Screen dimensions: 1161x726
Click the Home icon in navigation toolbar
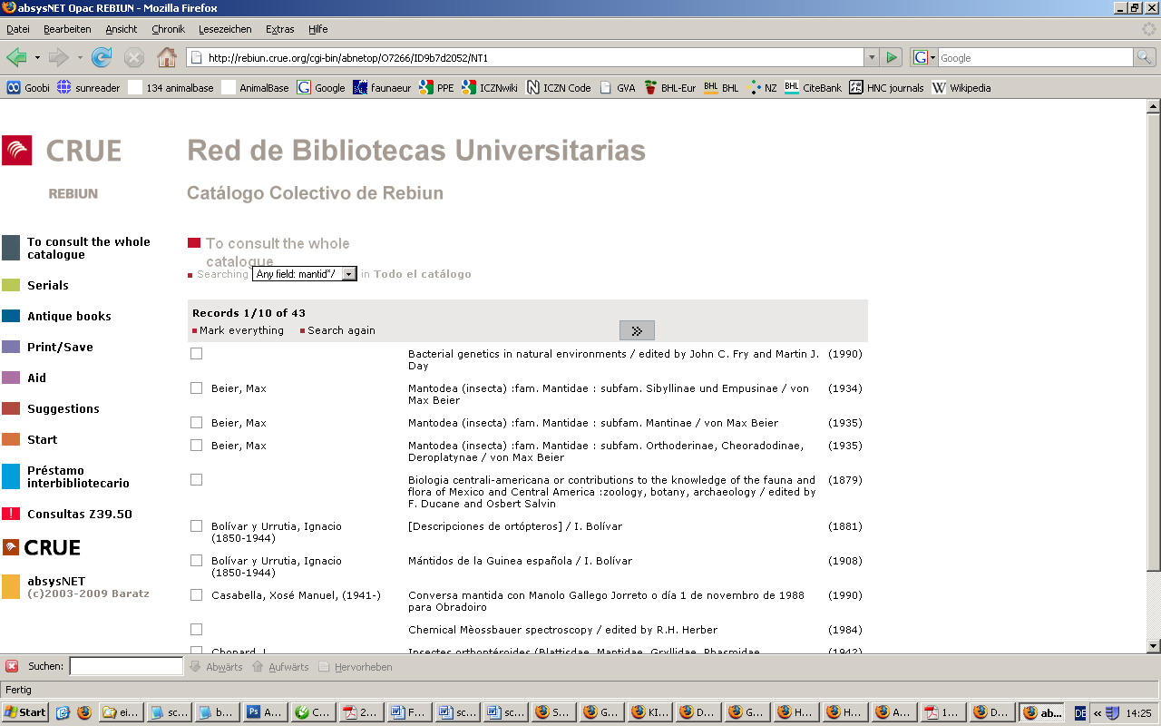point(167,58)
